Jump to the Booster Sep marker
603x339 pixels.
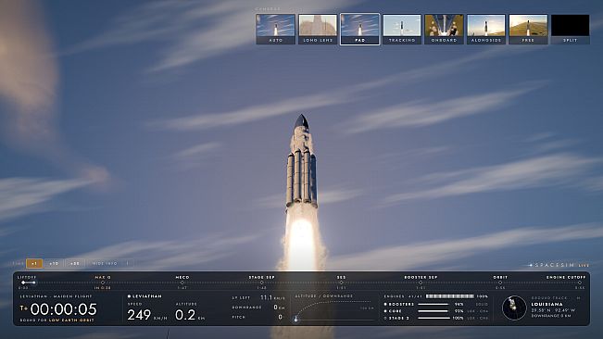(x=421, y=282)
